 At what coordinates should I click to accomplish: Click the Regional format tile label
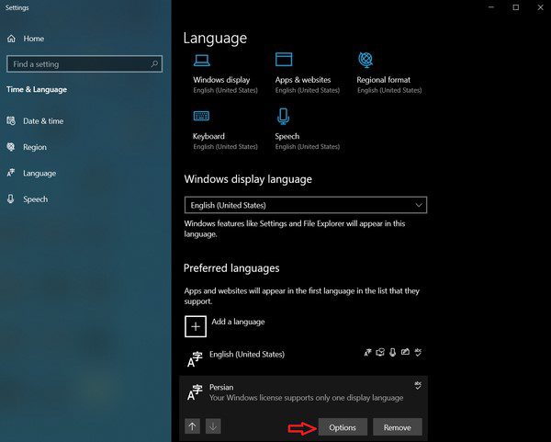383,80
